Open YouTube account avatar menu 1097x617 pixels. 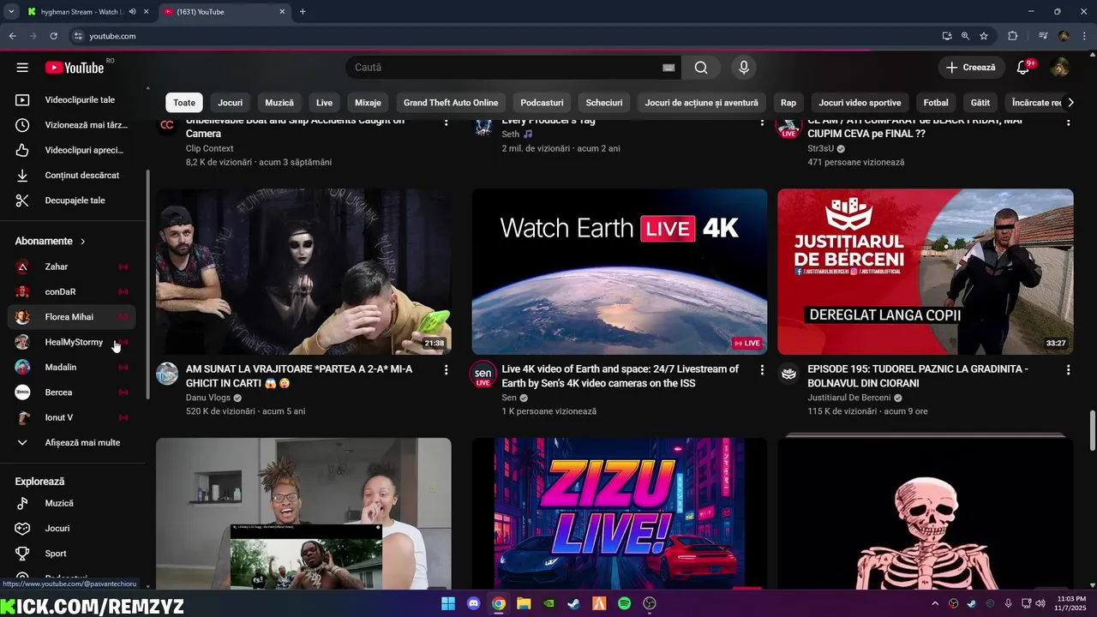pyautogui.click(x=1060, y=68)
